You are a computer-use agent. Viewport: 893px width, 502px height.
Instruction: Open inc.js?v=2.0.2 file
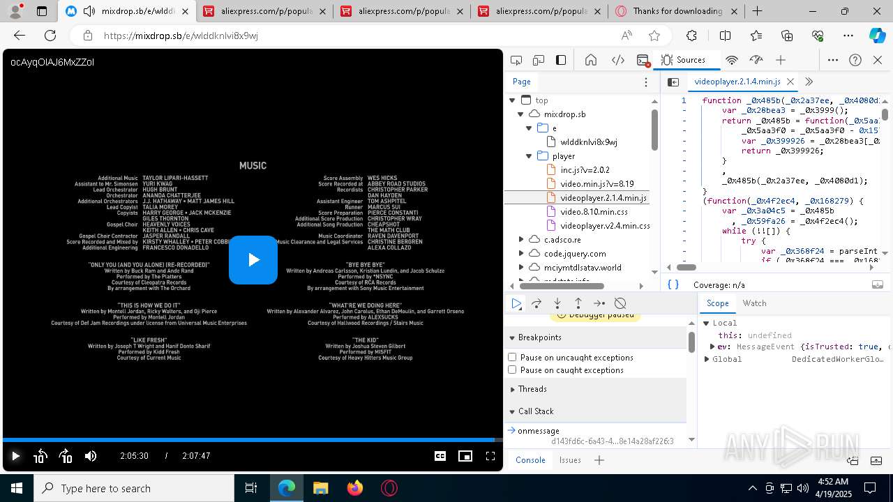585,170
